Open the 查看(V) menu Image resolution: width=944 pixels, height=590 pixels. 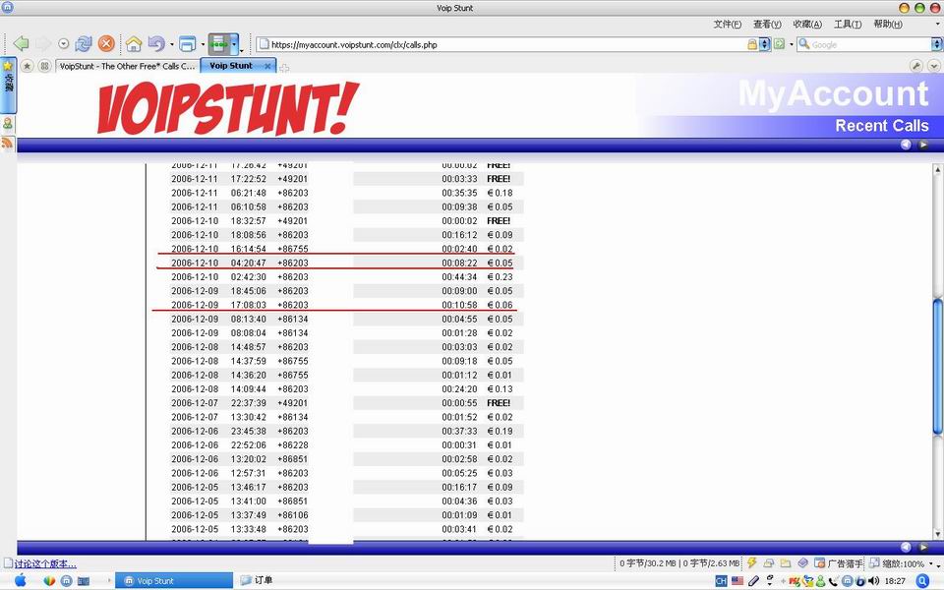(x=767, y=24)
